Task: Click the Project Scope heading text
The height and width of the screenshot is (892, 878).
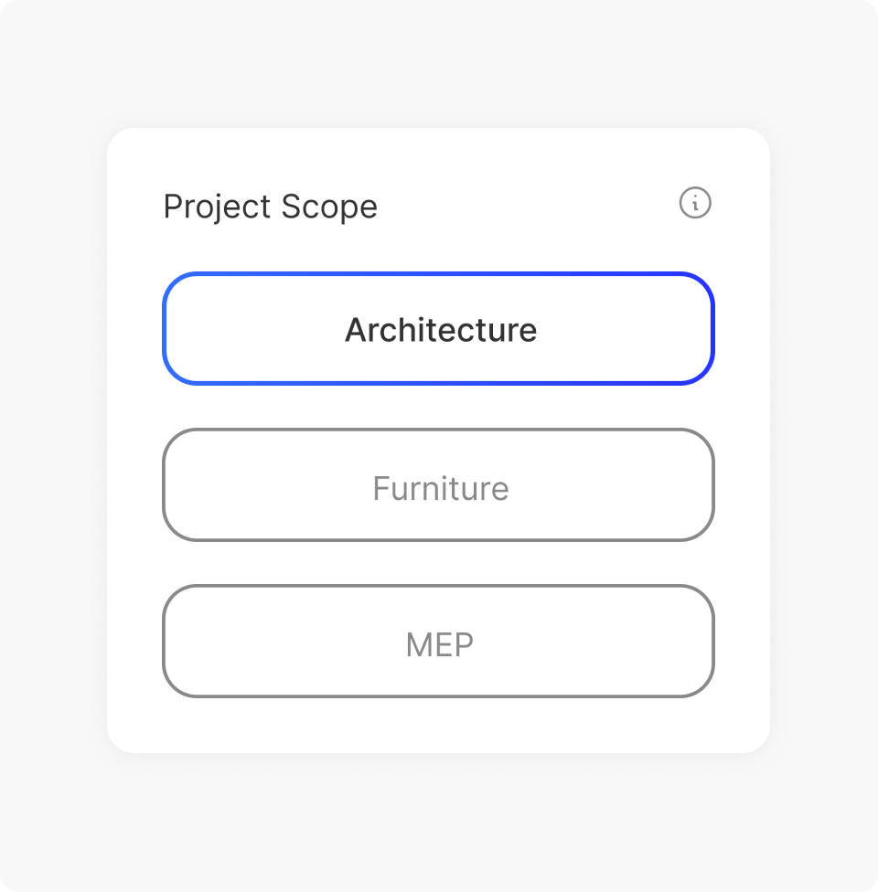Action: [270, 206]
